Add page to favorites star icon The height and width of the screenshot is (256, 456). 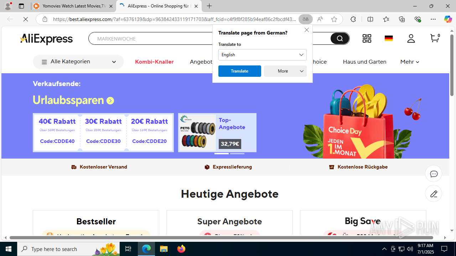(334, 19)
